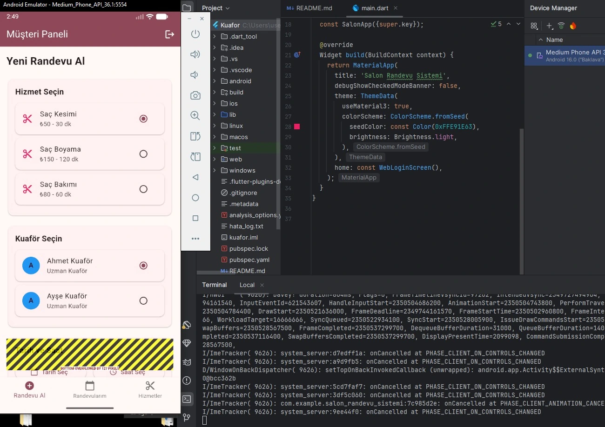Expand the lib folder in project tree
Screen dimensions: 605x427
[x=215, y=114]
